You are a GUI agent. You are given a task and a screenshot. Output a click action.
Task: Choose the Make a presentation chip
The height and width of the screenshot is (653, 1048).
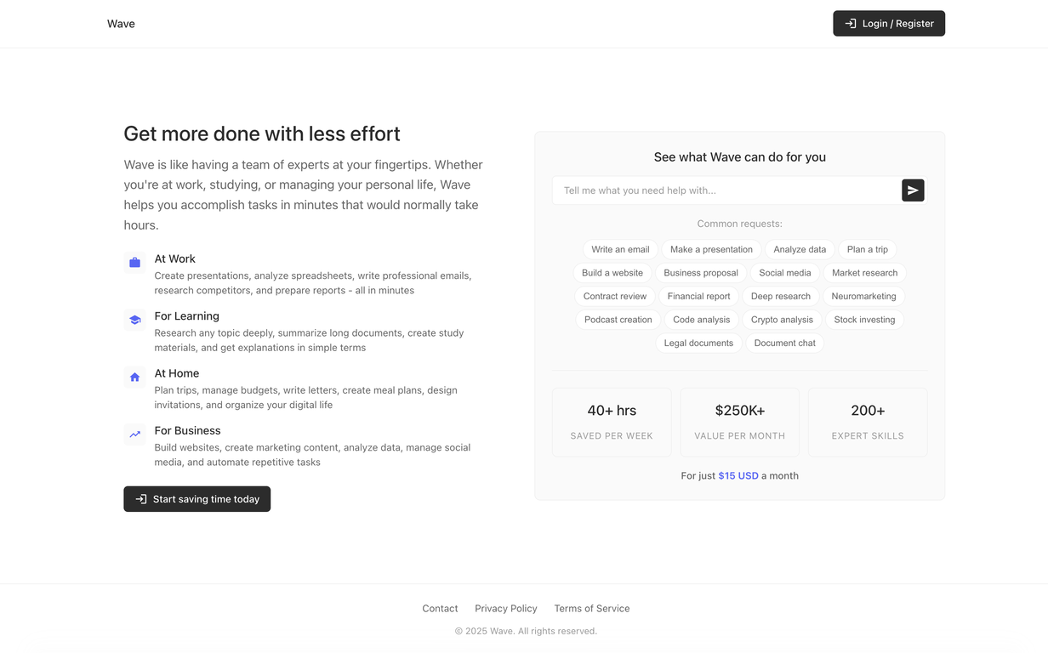tap(711, 249)
